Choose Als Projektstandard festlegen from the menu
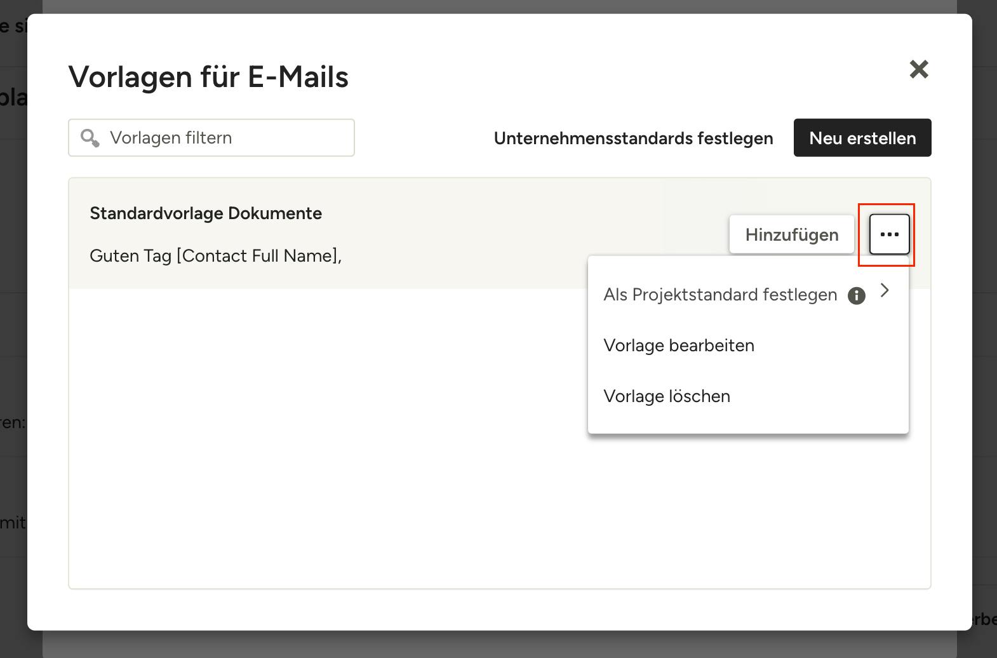The width and height of the screenshot is (997, 658). coord(719,295)
